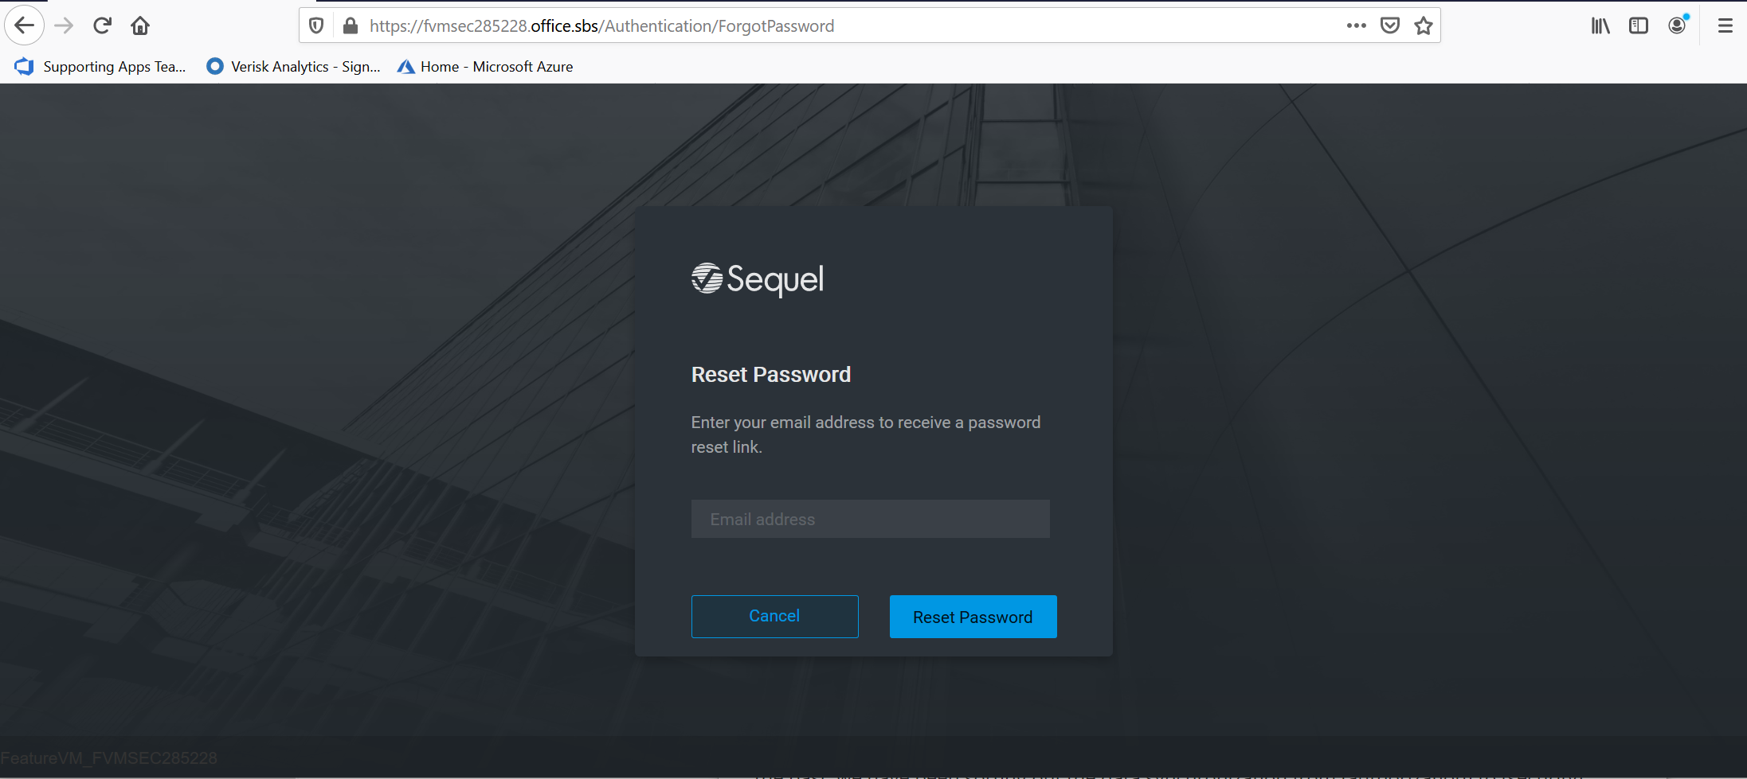This screenshot has width=1747, height=779.
Task: Open the page actions three-dot menu
Action: (x=1356, y=25)
